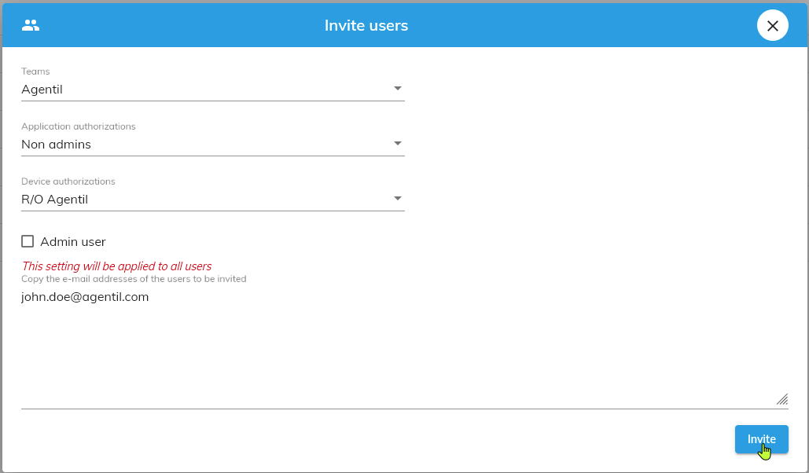Click the users group icon in header
Screen dimensions: 809x473
coord(31,25)
